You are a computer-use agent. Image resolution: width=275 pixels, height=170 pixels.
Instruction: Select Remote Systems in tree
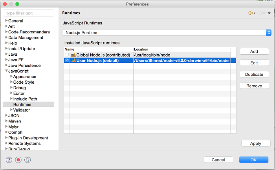tap(24, 143)
